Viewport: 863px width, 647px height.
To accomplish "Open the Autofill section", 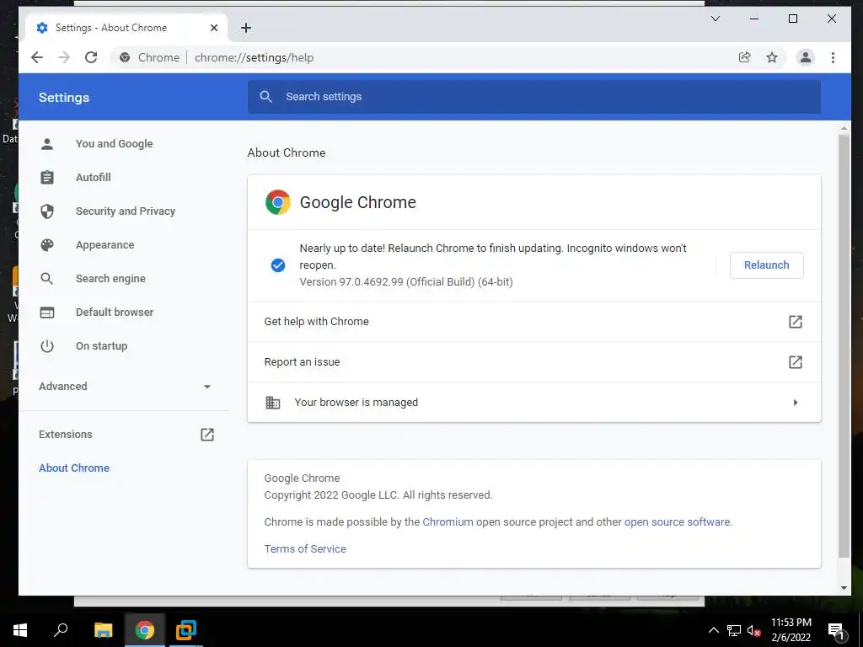I will point(94,177).
